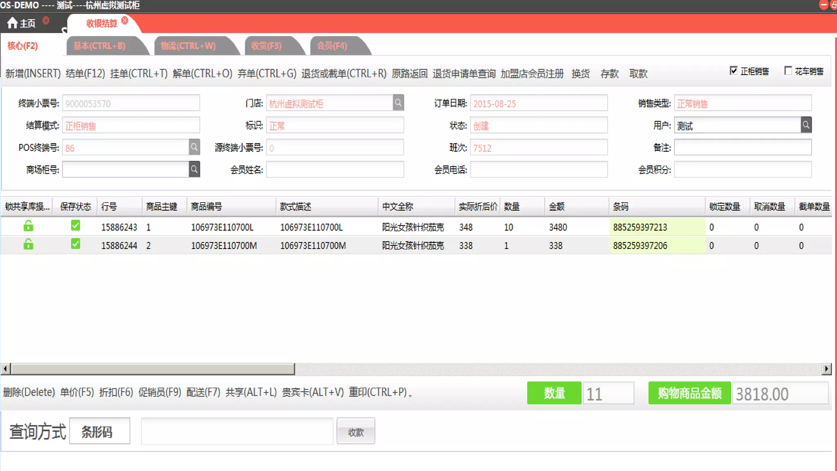The height and width of the screenshot is (471, 837).
Task: Click the 结单(F12) command
Action: tap(85, 74)
